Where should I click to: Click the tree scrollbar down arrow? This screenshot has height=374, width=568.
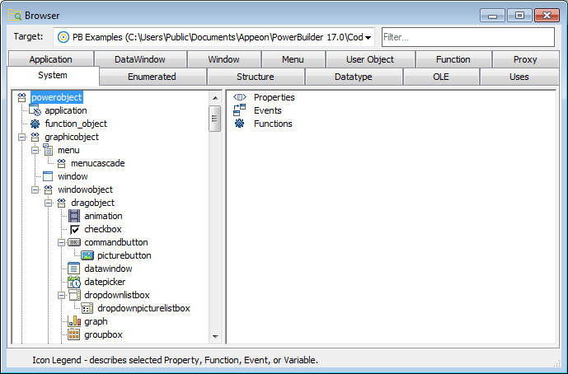click(215, 337)
